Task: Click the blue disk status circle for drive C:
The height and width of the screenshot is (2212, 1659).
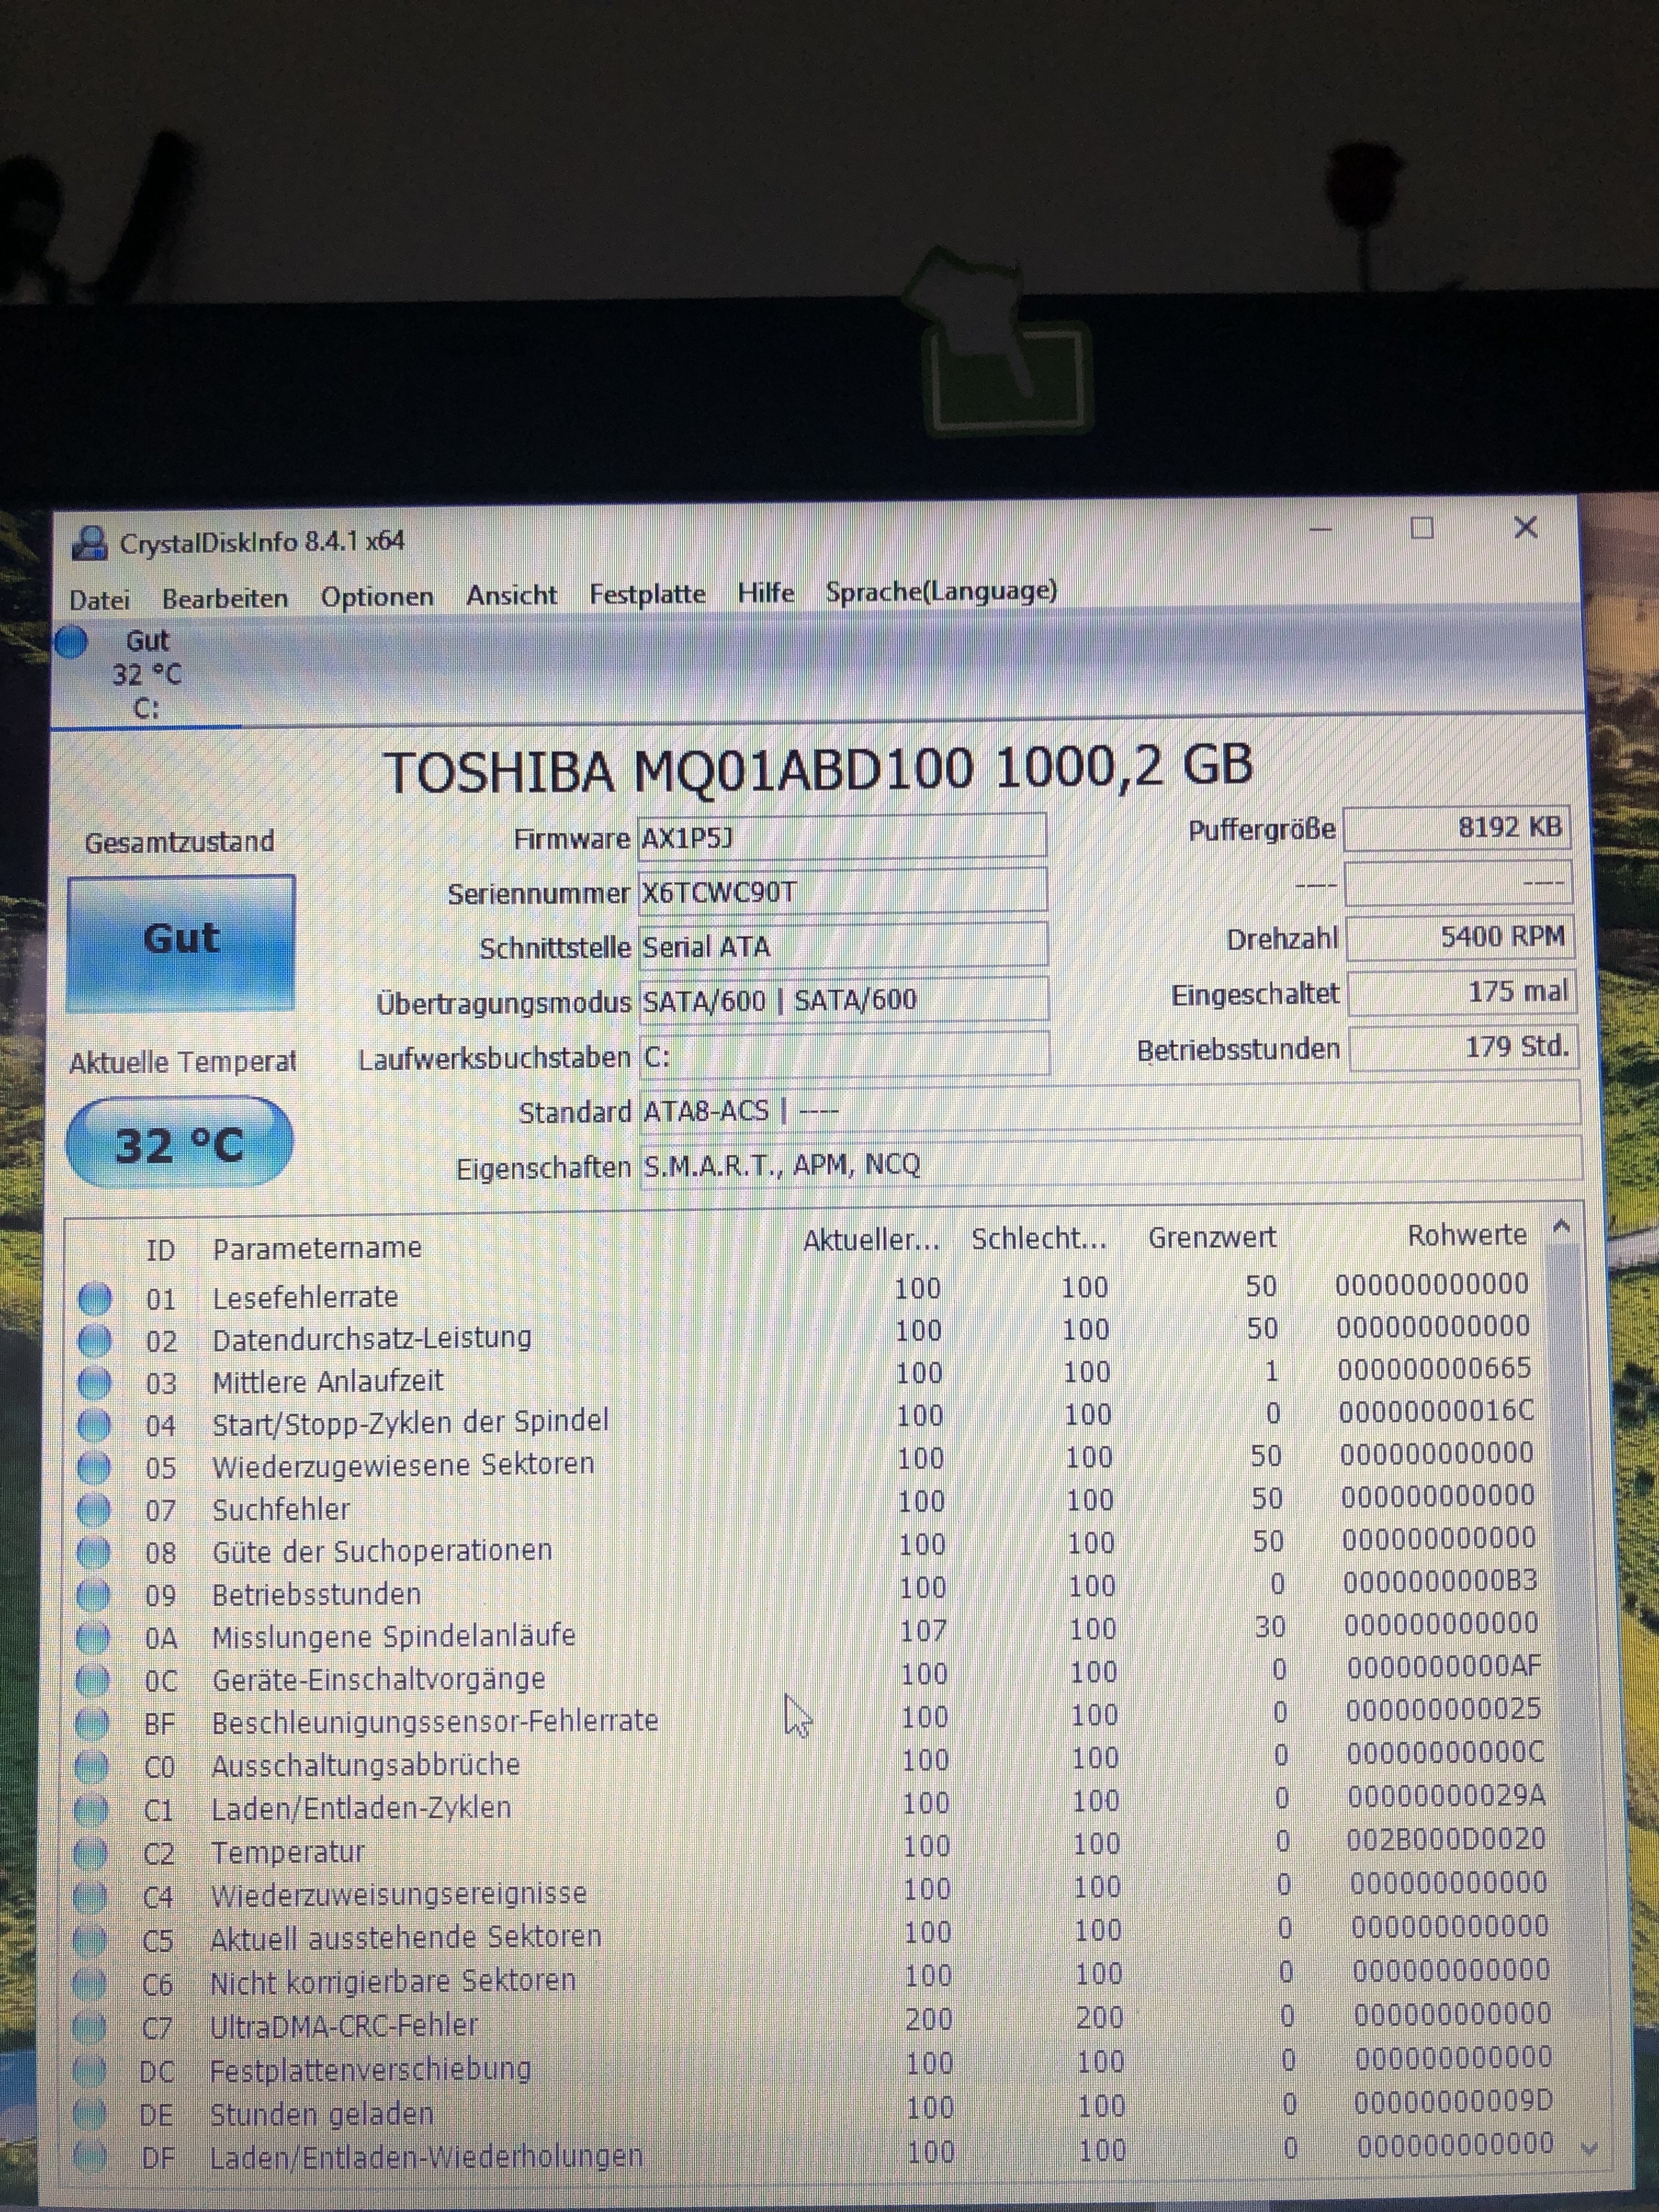Action: [71, 642]
